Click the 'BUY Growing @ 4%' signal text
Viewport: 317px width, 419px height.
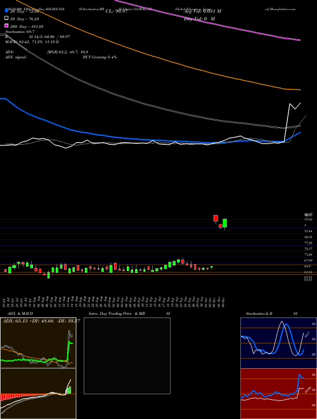click(100, 57)
